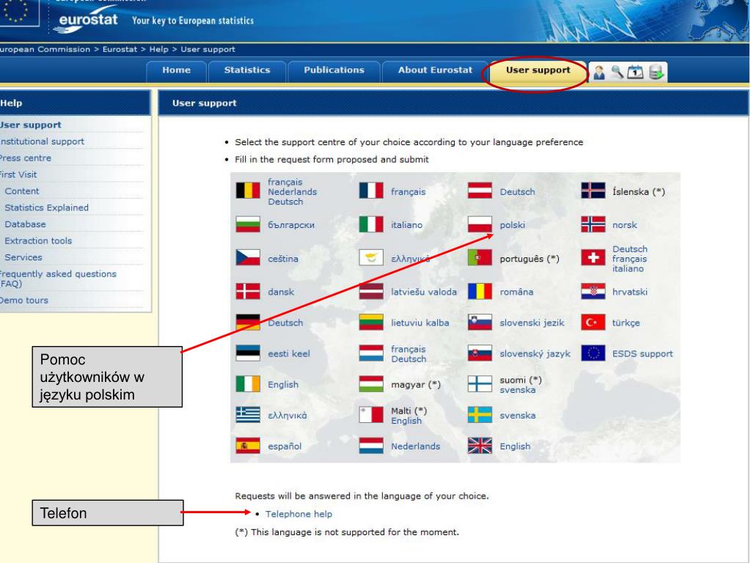
Task: Click the Swedish flag next to svenska
Action: [x=480, y=415]
